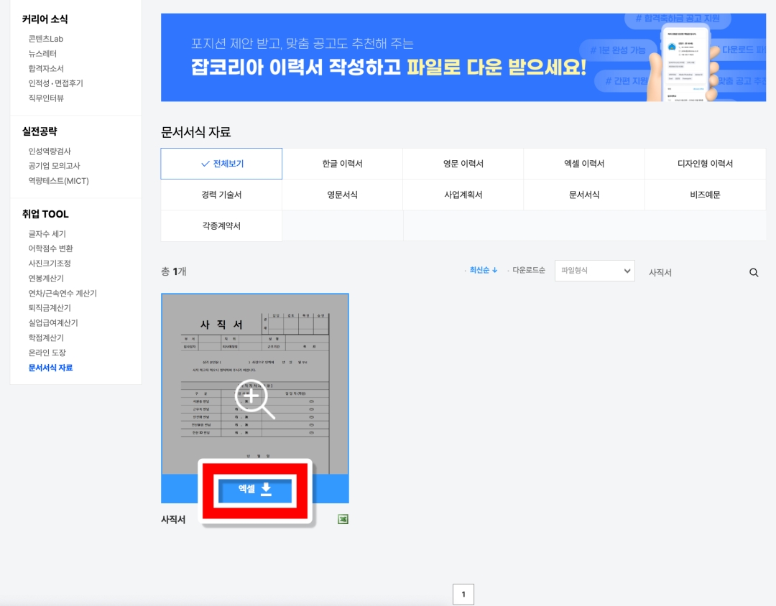Open 문서서식 자료 in sidebar

(x=50, y=368)
